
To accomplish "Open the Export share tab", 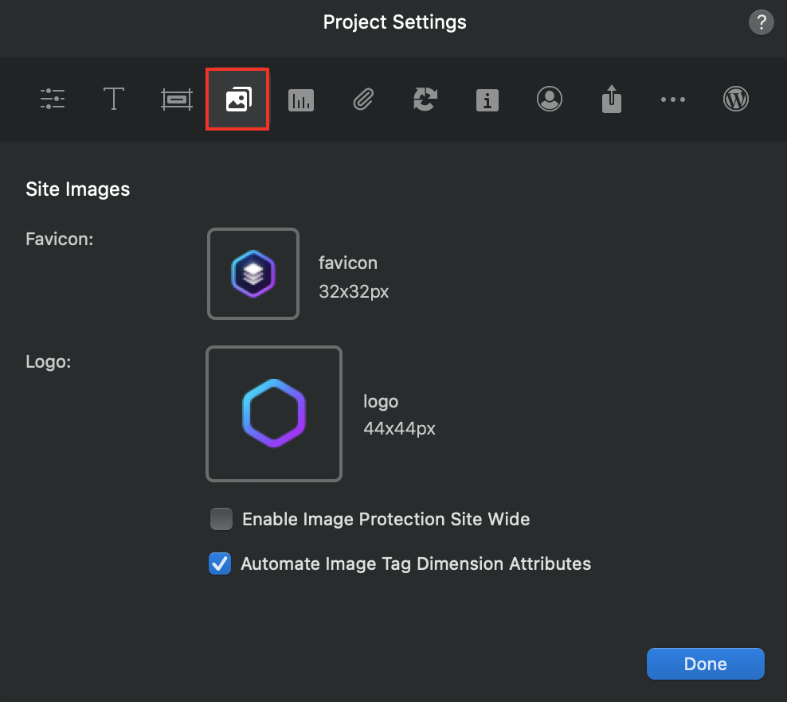I will click(611, 99).
